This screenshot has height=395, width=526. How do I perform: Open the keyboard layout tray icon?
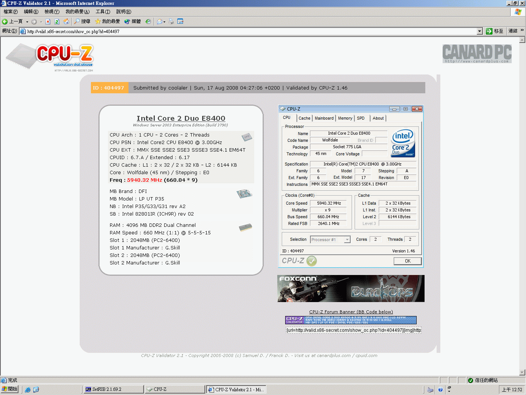coord(430,389)
